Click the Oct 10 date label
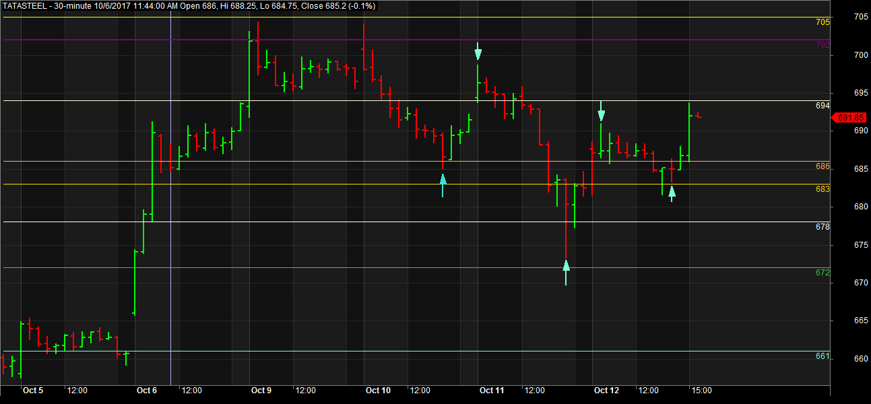This screenshot has width=871, height=404. point(377,391)
